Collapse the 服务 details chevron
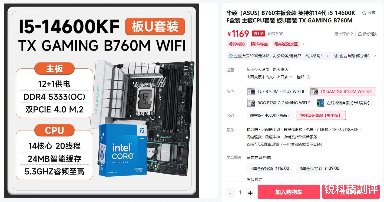 [361, 130]
